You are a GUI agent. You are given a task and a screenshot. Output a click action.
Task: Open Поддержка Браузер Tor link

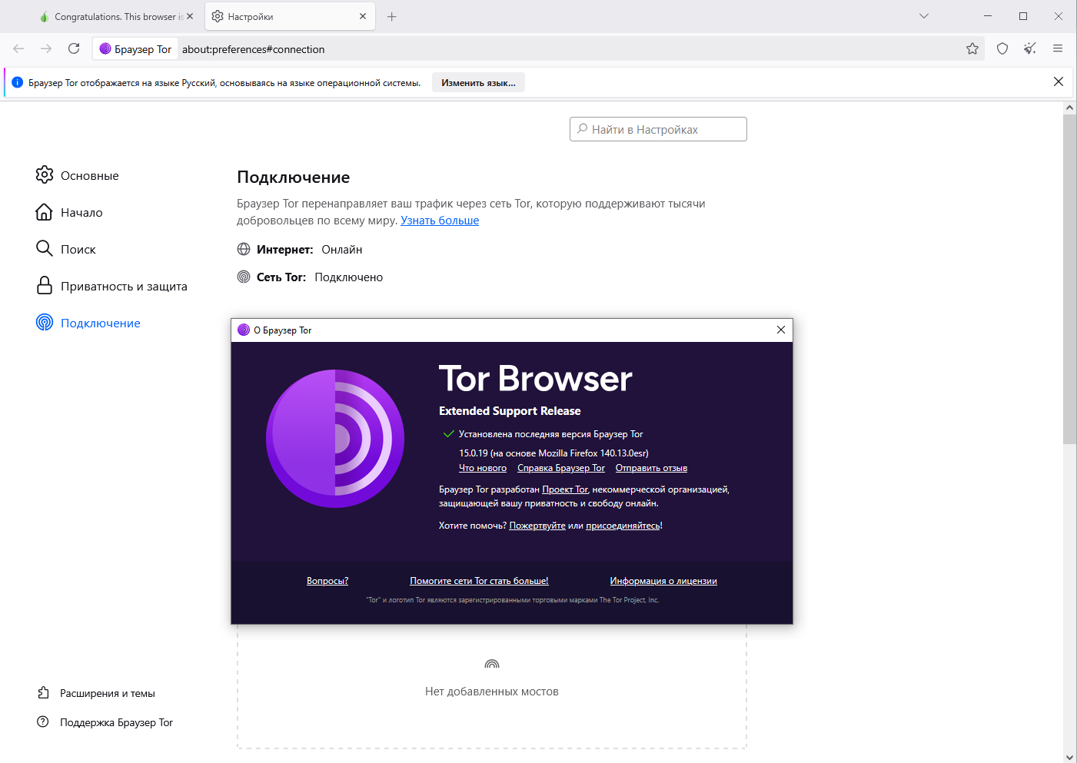click(x=105, y=722)
